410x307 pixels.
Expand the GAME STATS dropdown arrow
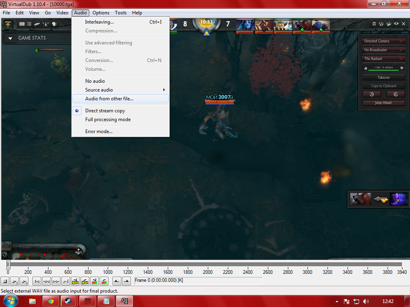(x=10, y=38)
